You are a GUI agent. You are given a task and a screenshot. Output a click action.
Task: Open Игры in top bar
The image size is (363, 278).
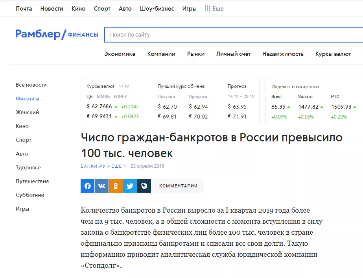coord(190,9)
